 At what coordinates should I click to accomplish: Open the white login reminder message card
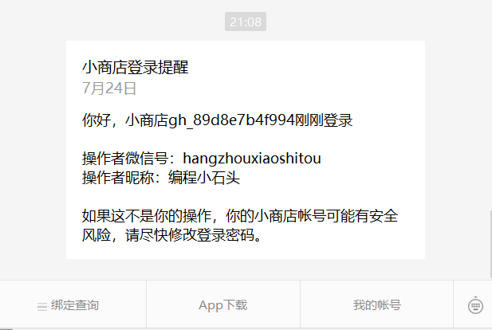point(246,150)
